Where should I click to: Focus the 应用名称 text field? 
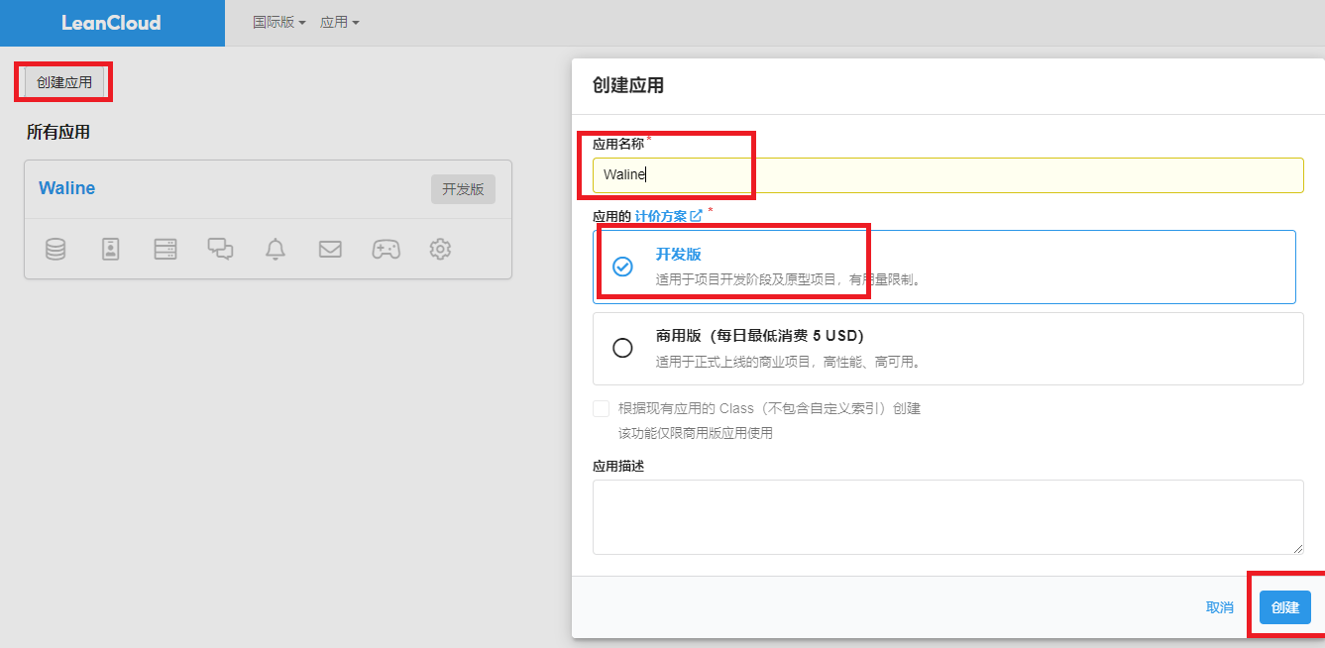coord(947,175)
